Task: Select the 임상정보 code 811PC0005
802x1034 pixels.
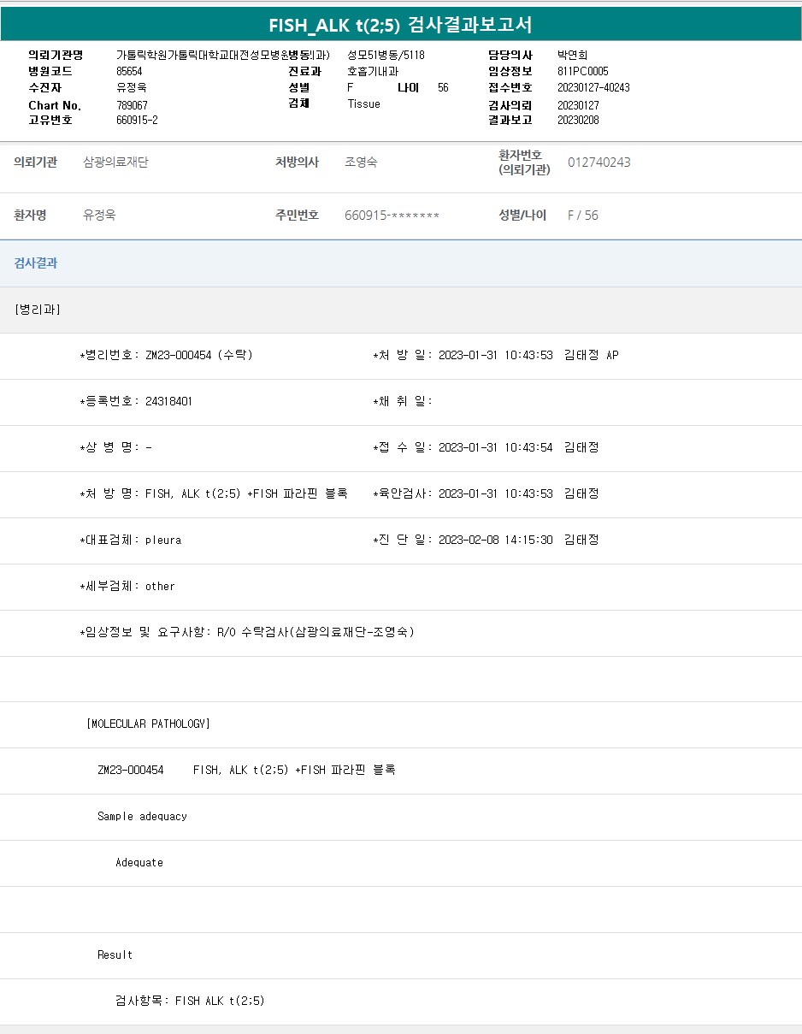Action: click(582, 72)
